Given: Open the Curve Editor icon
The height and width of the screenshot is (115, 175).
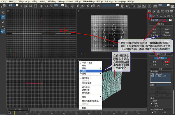Looking at the screenshot, I should coord(139,6).
